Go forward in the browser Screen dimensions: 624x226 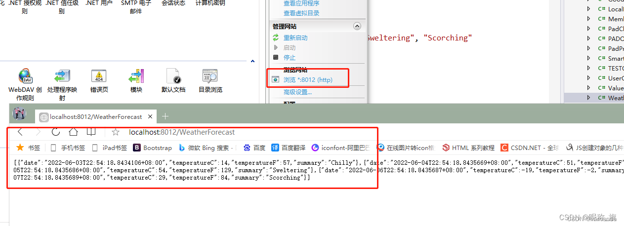click(39, 132)
